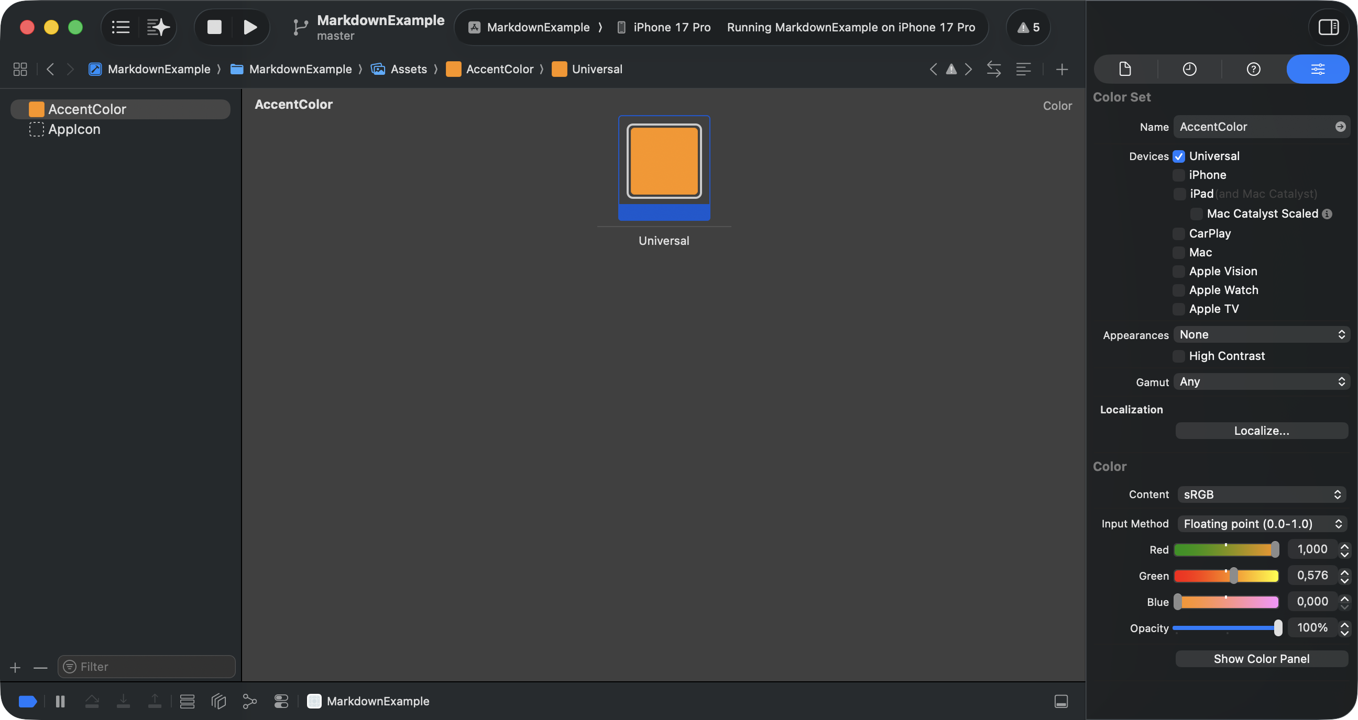1358x720 pixels.
Task: Toggle the High Contrast checkbox
Action: point(1178,356)
